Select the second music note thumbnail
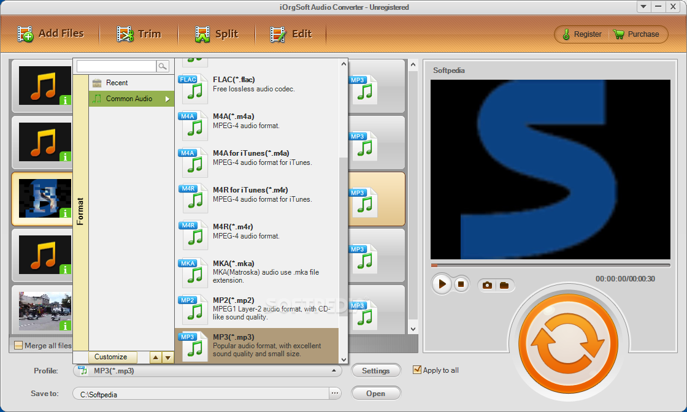 (45, 142)
